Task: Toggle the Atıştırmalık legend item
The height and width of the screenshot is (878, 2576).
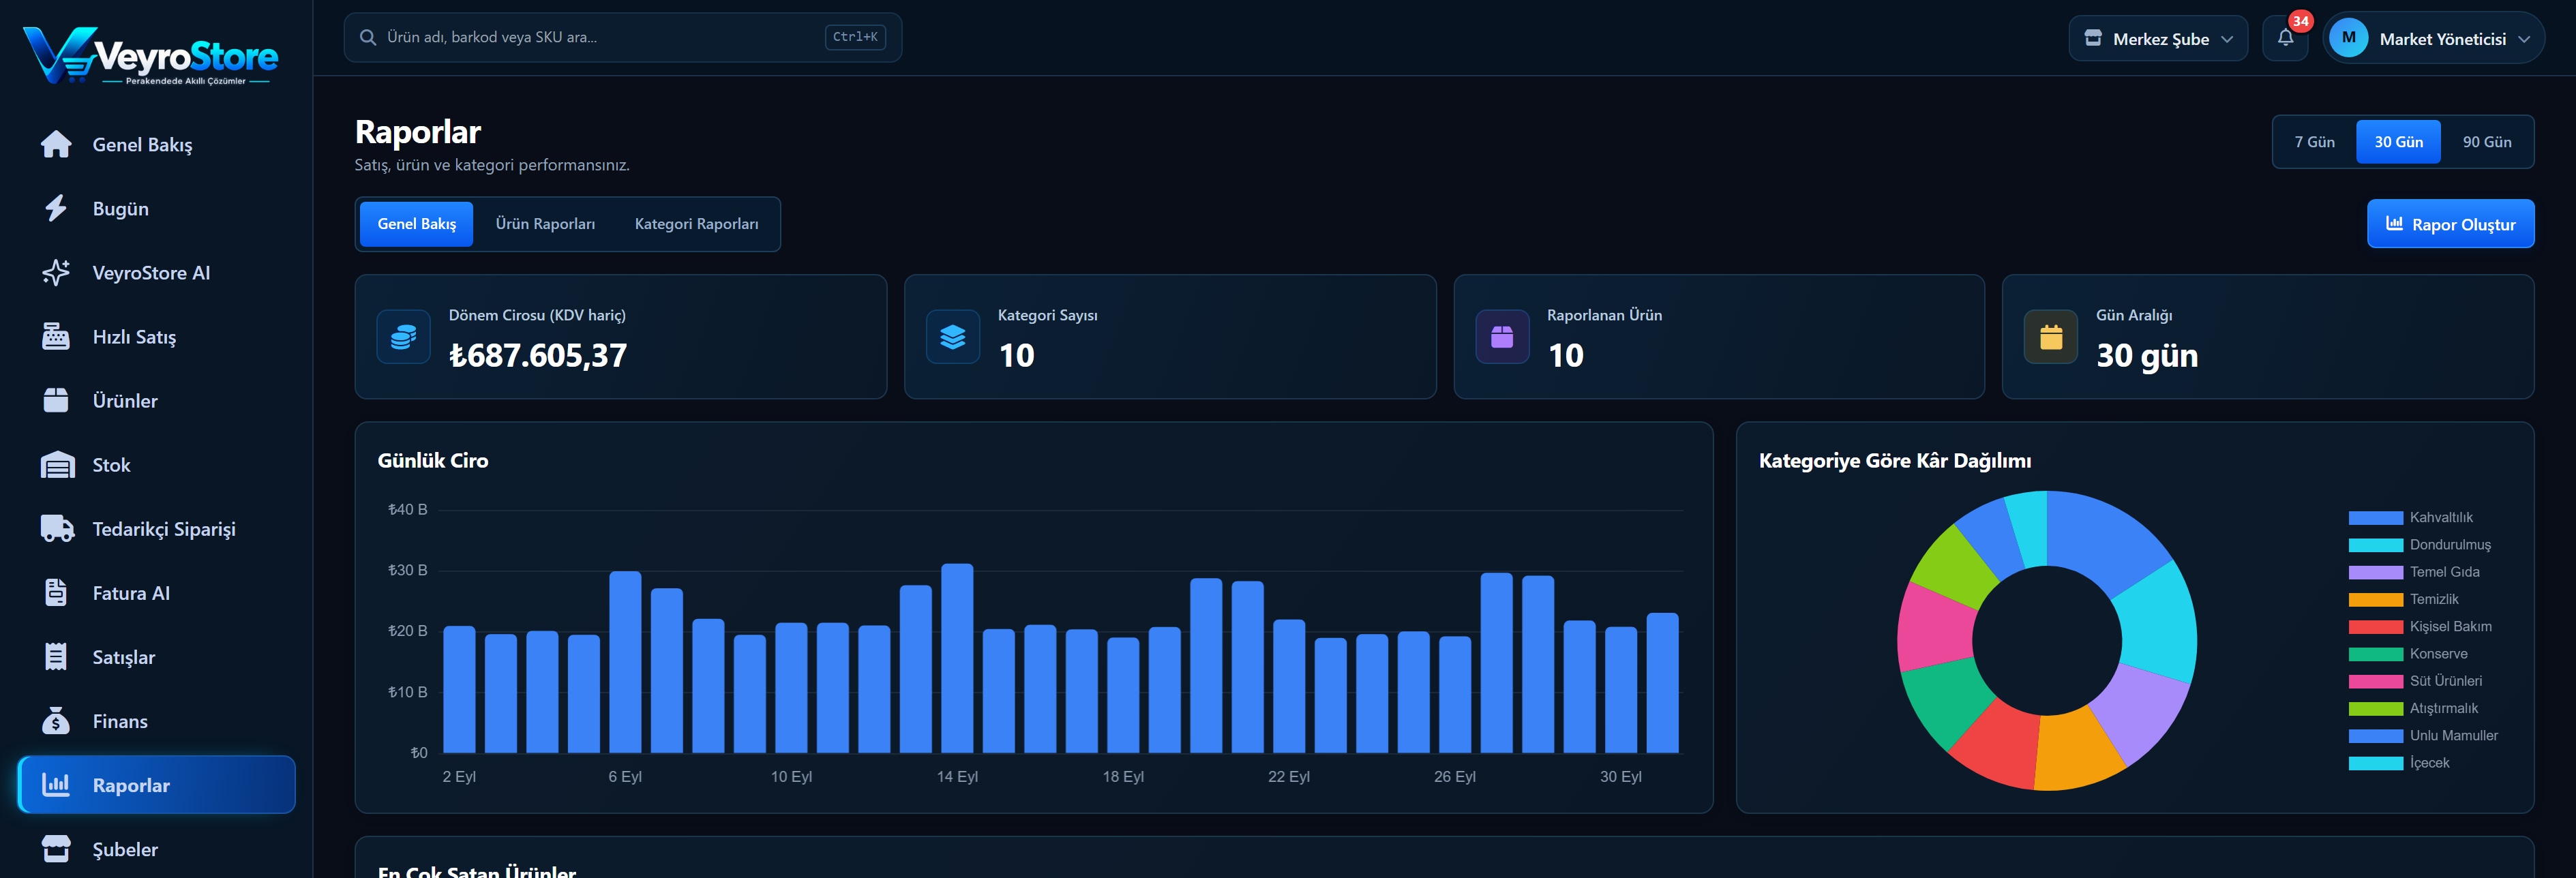Action: (2413, 708)
